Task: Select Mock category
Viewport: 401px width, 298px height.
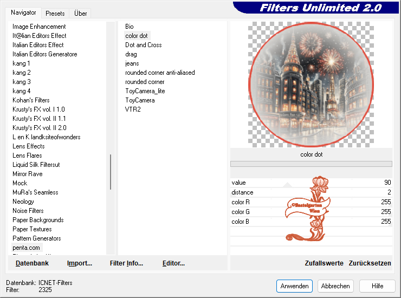Action: pos(20,183)
